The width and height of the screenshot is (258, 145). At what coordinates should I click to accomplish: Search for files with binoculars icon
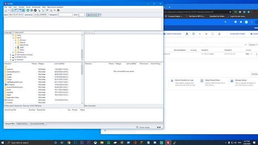point(58,10)
